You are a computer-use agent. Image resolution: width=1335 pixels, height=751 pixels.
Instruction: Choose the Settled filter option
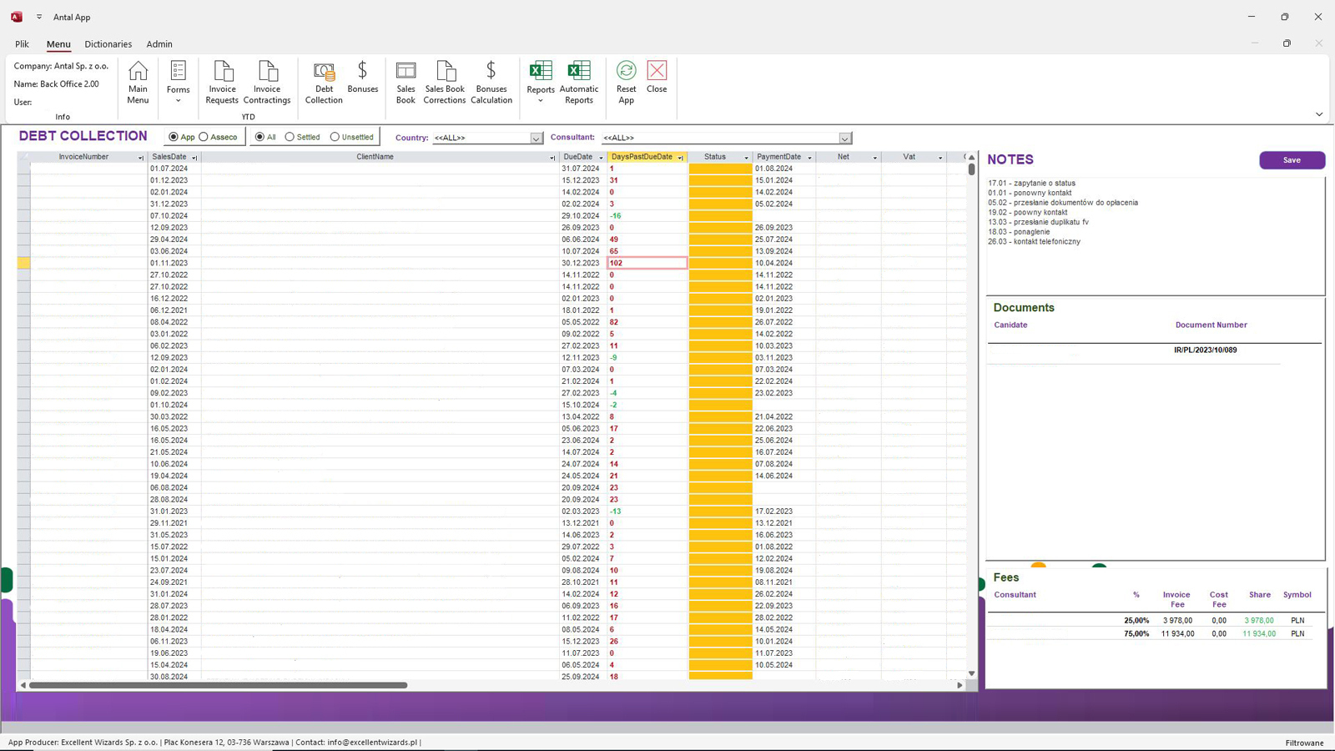[x=290, y=137]
